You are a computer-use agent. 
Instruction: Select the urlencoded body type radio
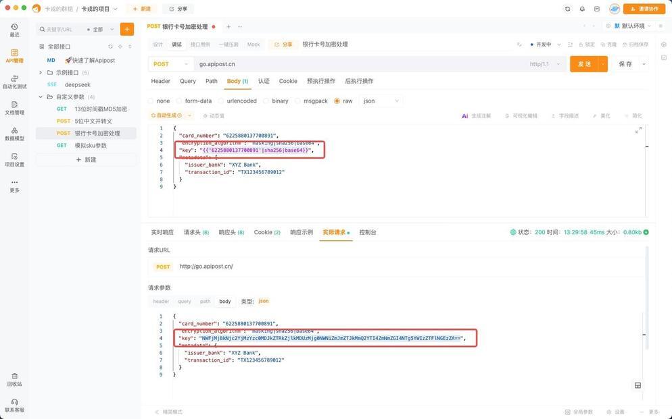pyautogui.click(x=220, y=101)
